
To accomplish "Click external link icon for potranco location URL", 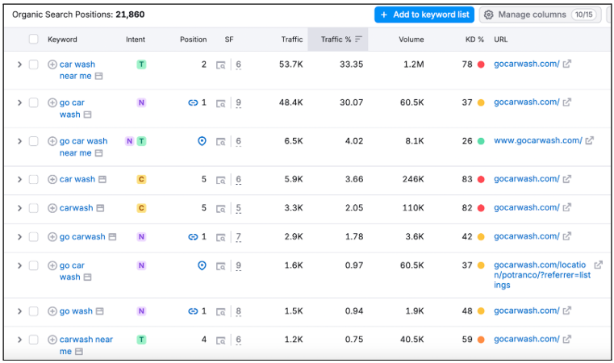I will 598,265.
